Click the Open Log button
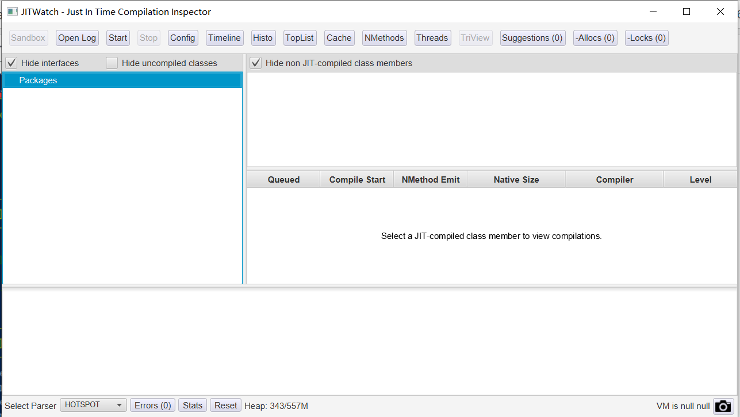Viewport: 740px width, 417px height. (77, 38)
